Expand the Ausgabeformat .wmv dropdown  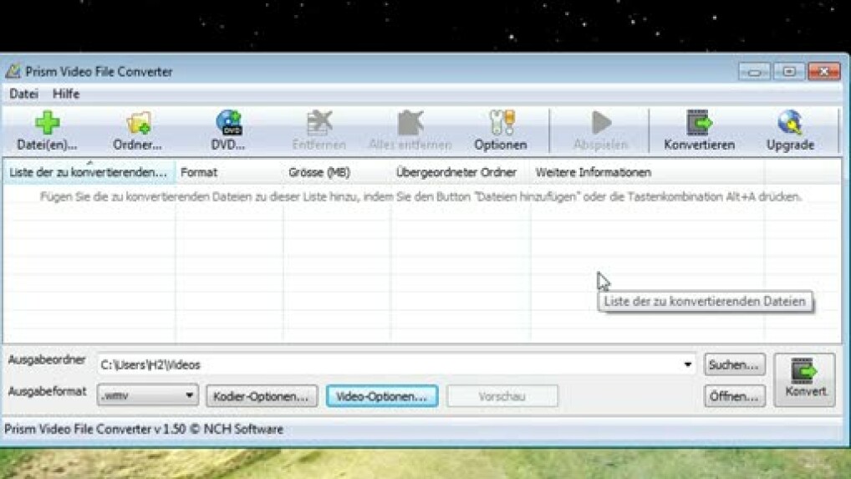190,395
